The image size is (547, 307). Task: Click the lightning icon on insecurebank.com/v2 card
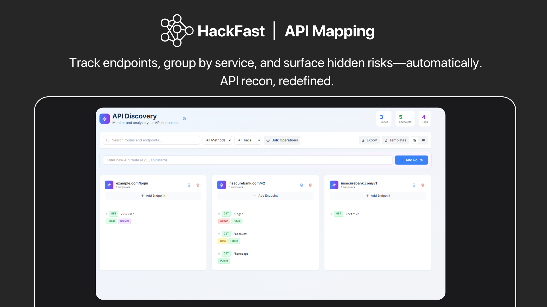(x=221, y=185)
